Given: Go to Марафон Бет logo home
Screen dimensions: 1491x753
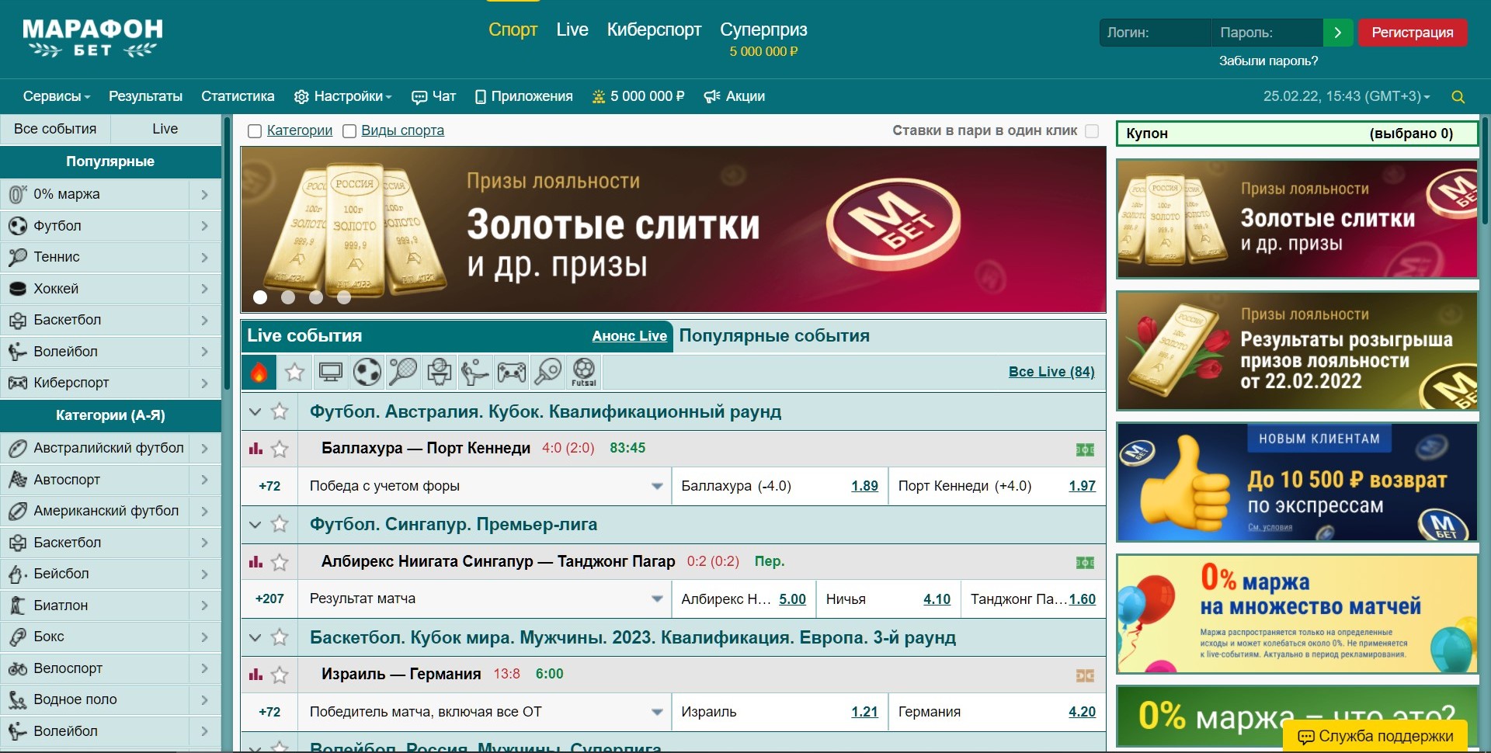Looking at the screenshot, I should 92,38.
